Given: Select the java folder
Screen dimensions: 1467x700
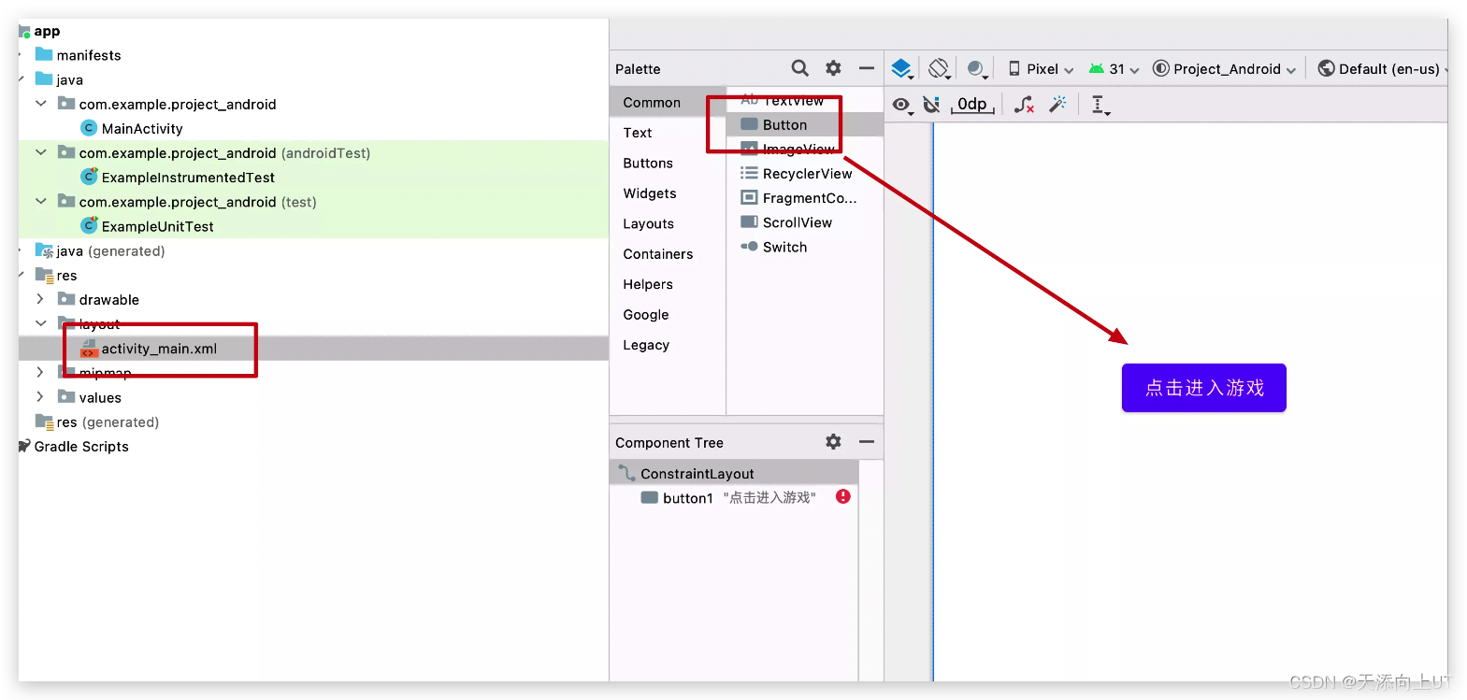Looking at the screenshot, I should tap(59, 79).
